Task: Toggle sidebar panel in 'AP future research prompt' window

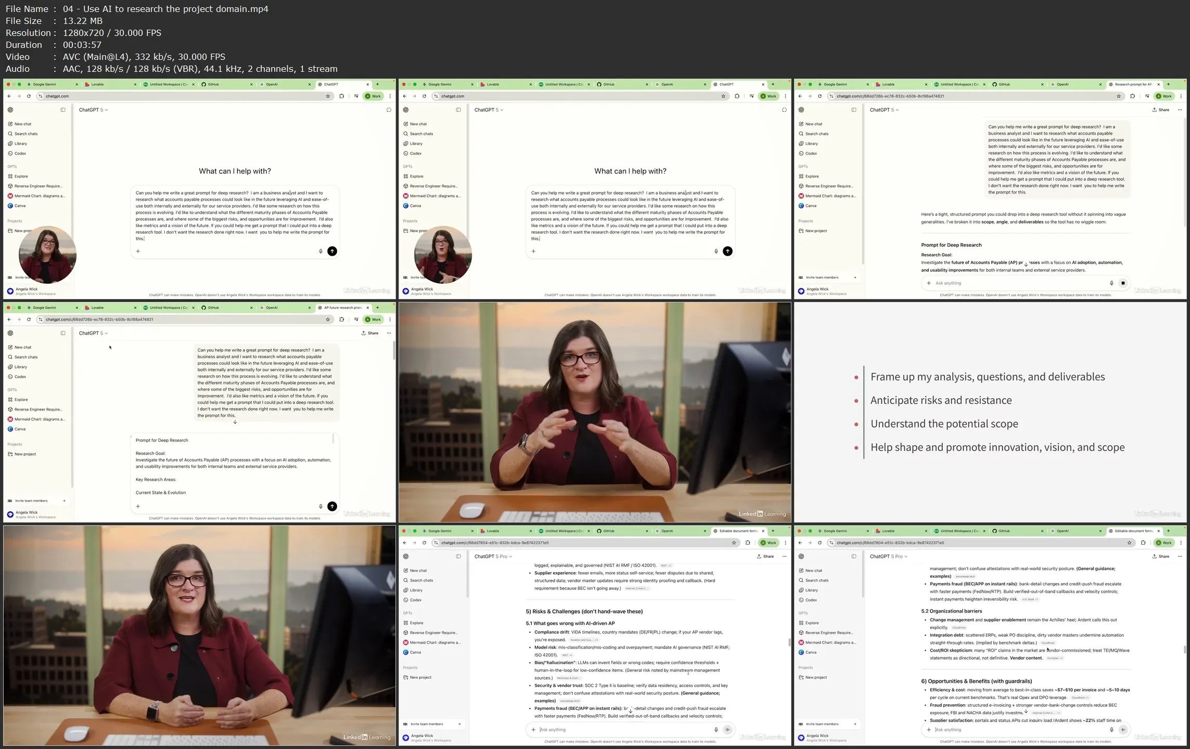Action: pyautogui.click(x=63, y=333)
